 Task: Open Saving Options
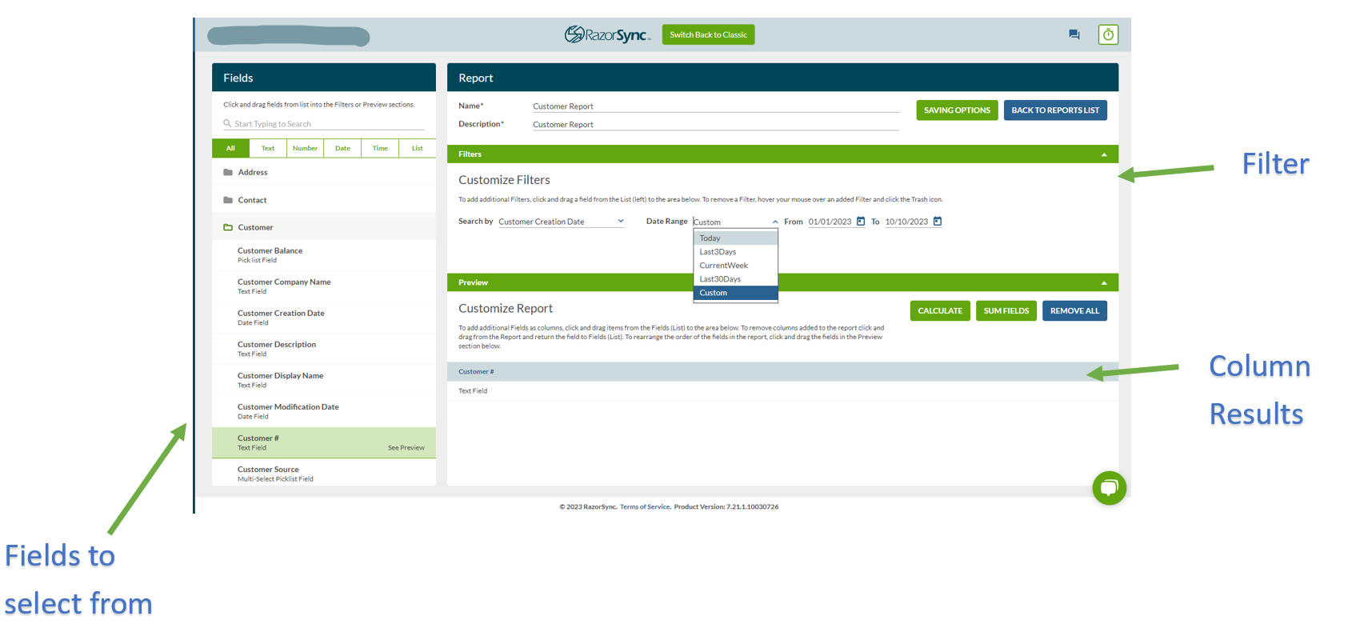point(957,110)
